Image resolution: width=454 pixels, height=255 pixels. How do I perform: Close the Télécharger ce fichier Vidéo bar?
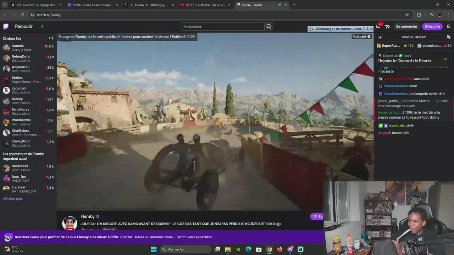371,29
